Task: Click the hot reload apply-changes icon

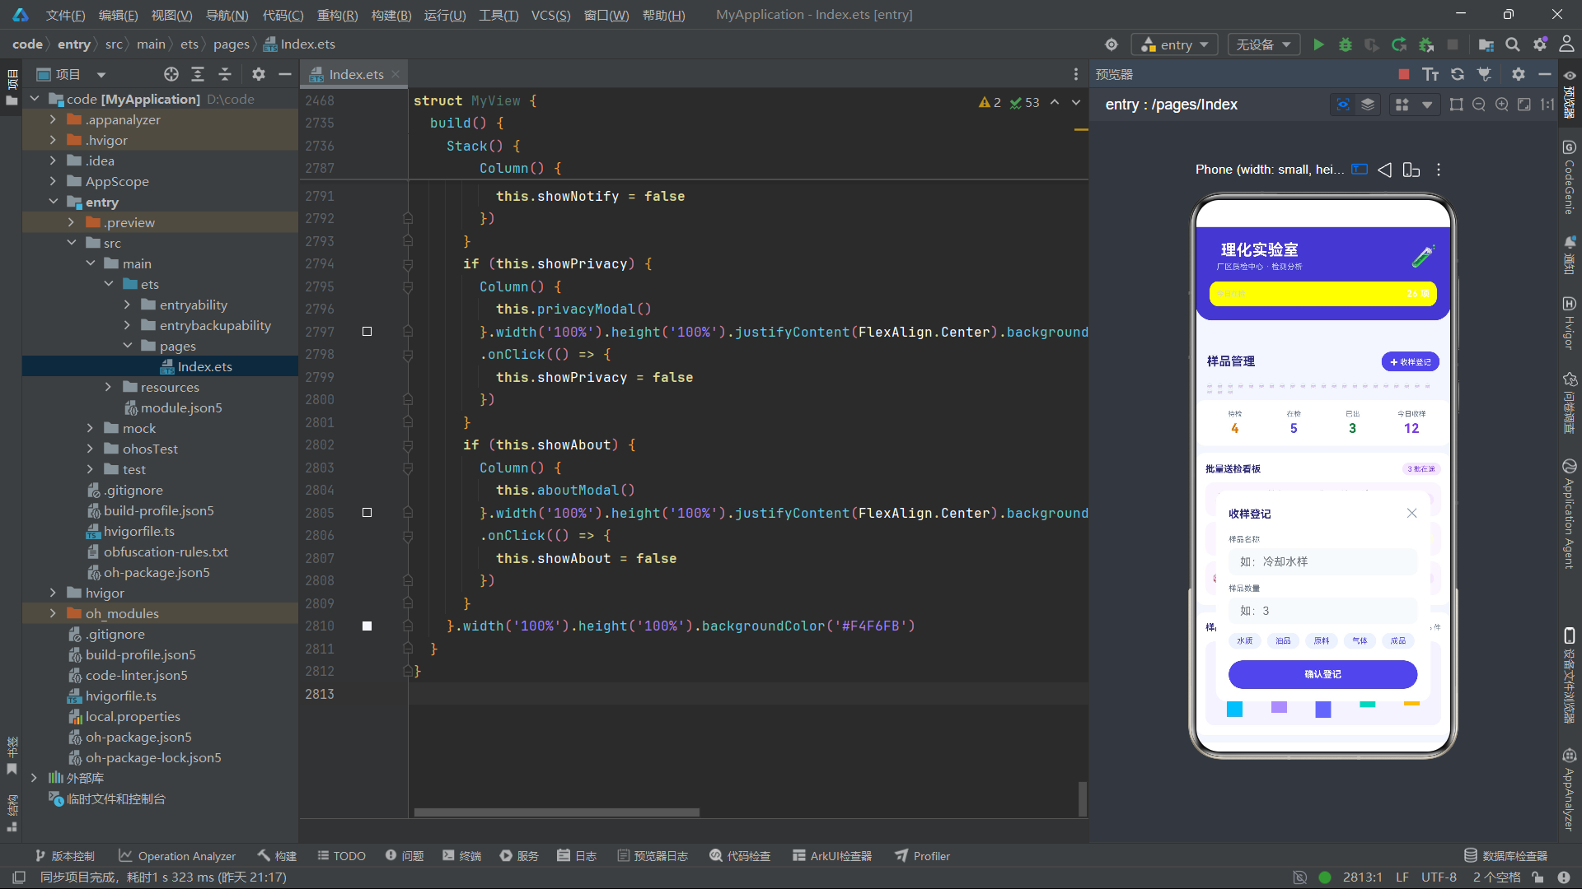Action: coord(1399,44)
